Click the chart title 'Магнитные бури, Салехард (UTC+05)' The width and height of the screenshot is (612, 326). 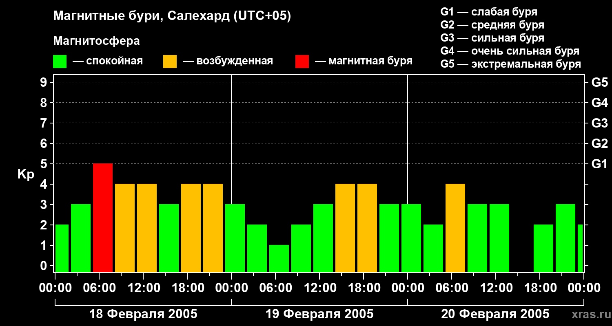click(x=172, y=16)
